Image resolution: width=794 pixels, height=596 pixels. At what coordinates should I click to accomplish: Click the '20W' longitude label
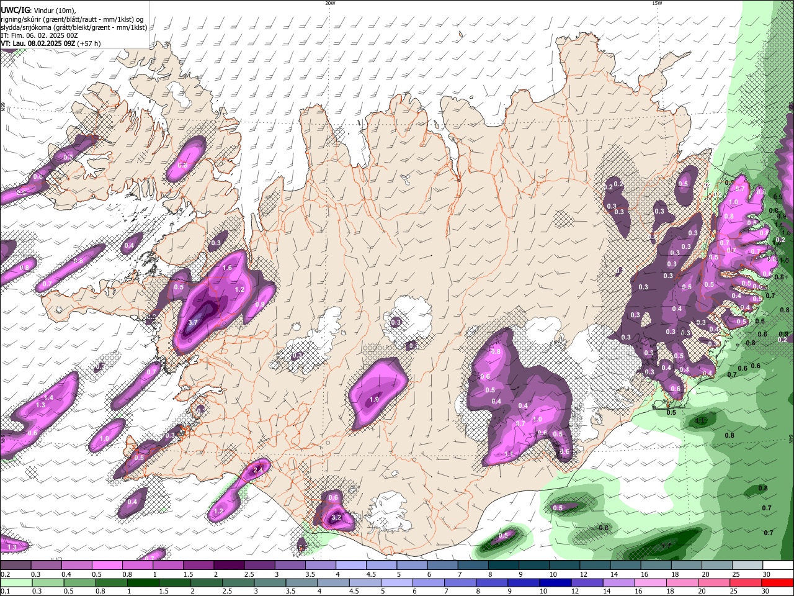330,3
